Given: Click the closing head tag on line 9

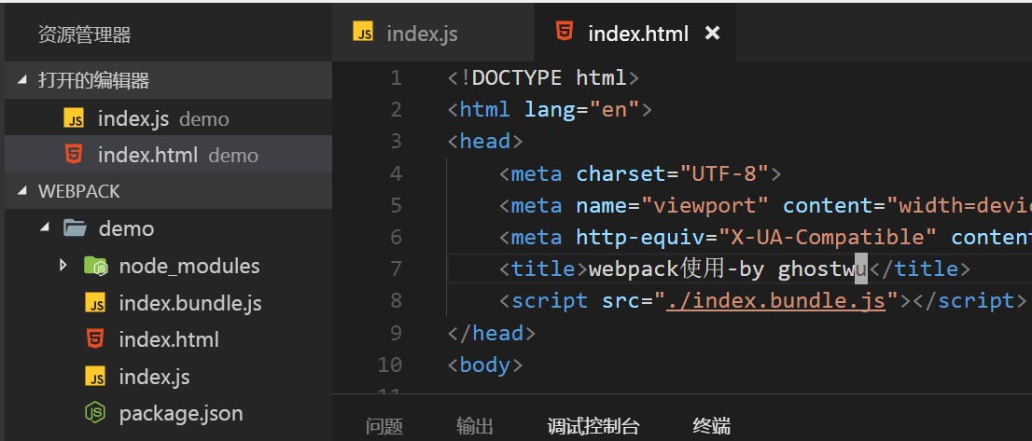Looking at the screenshot, I should pyautogui.click(x=491, y=333).
